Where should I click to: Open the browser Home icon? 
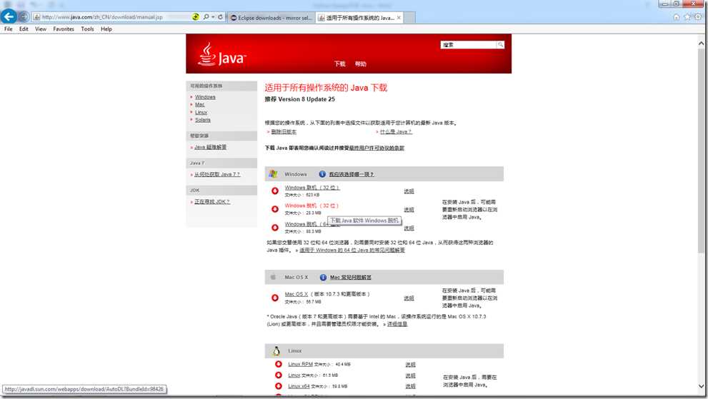click(677, 17)
